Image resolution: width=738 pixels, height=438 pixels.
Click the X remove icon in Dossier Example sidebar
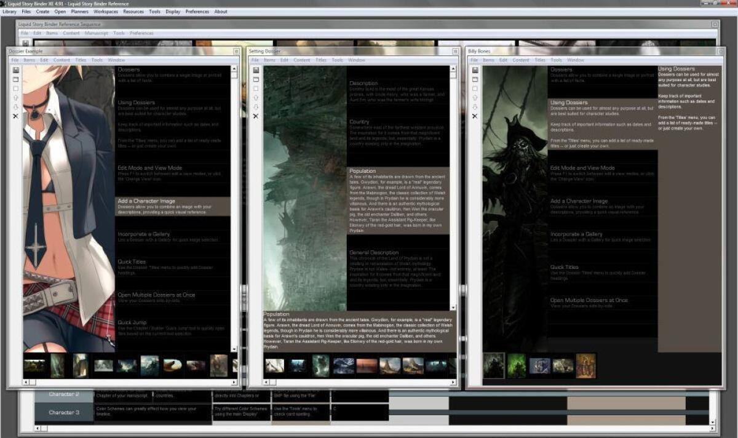pyautogui.click(x=16, y=116)
